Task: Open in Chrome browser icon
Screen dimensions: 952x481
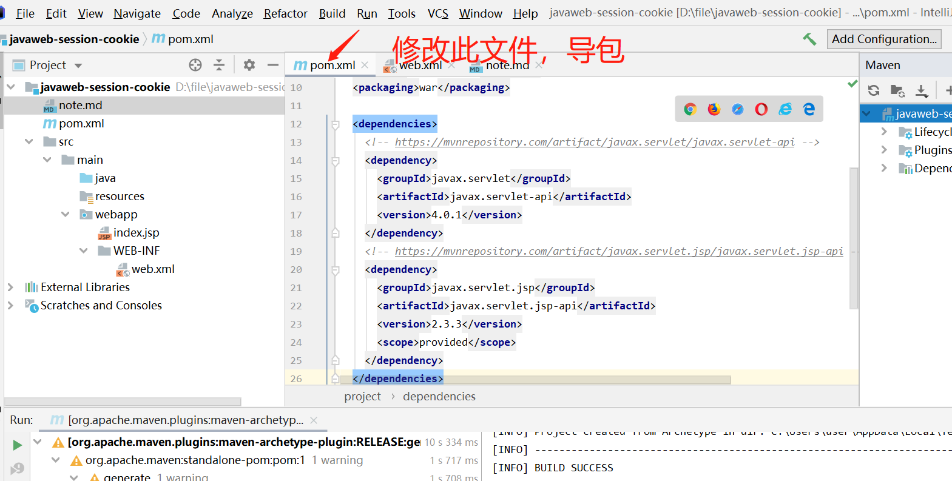Action: (x=690, y=109)
